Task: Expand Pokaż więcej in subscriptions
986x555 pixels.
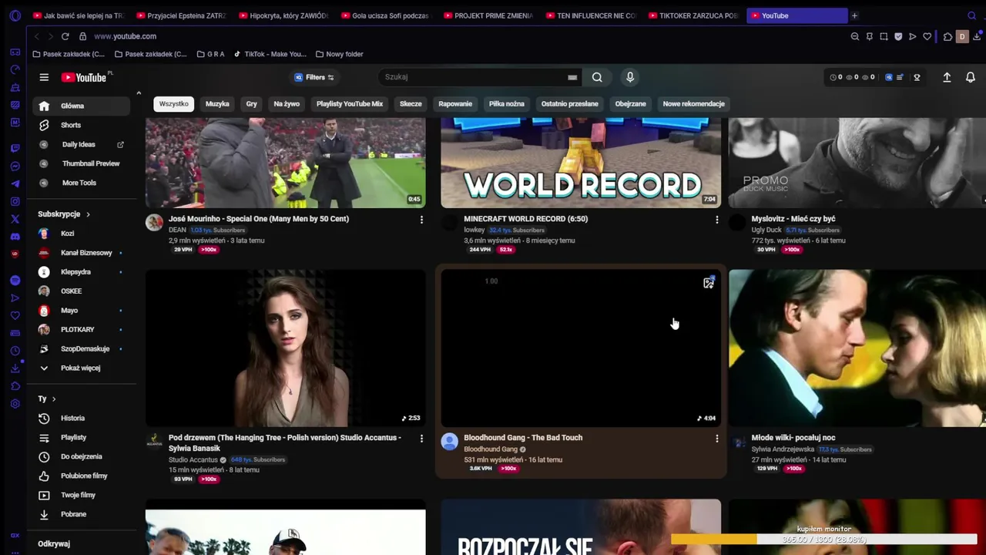Action: click(81, 368)
